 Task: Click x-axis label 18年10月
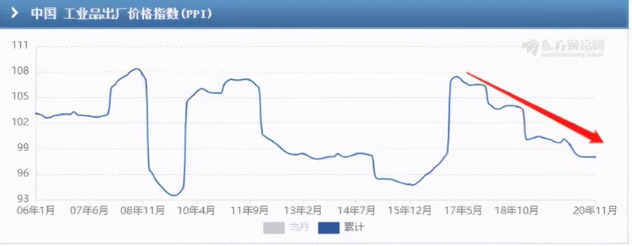[x=517, y=210]
